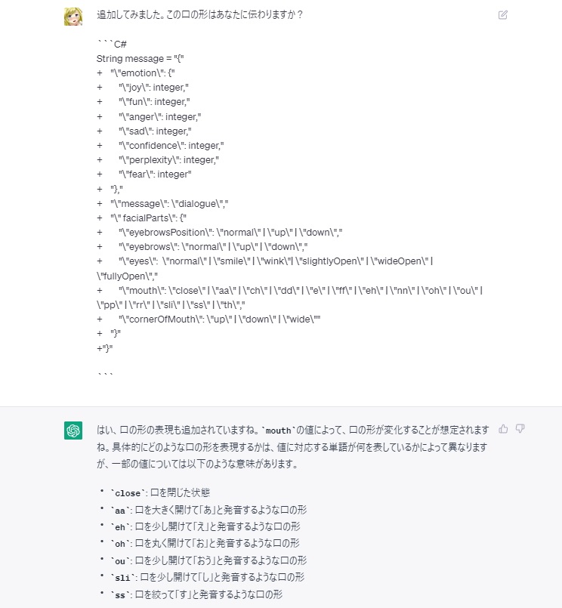
Task: Click the "String message" code line
Action: click(x=140, y=59)
